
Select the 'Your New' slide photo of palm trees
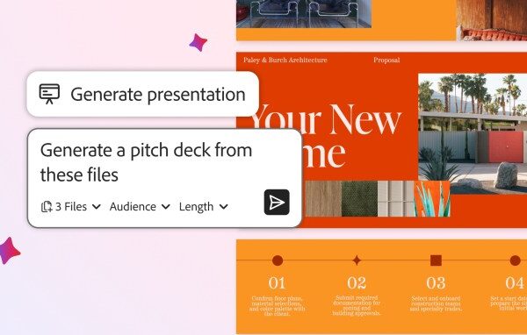tap(473, 134)
